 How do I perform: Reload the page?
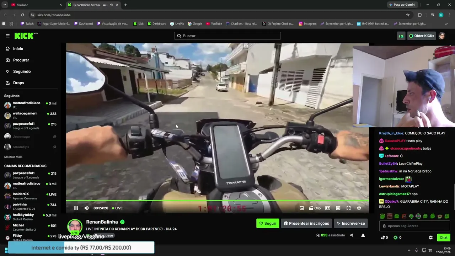22,15
